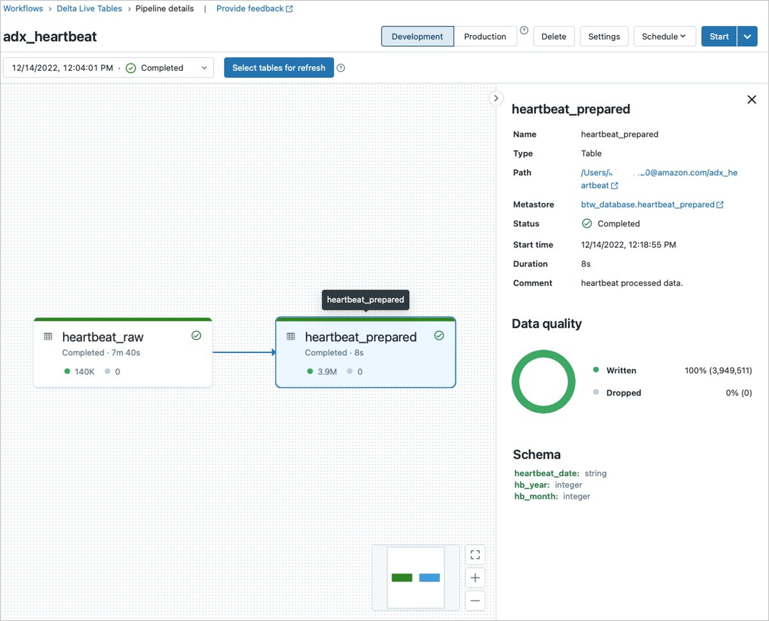This screenshot has height=621, width=769.
Task: Click the external link icon after Provide feedback
Action: click(289, 9)
